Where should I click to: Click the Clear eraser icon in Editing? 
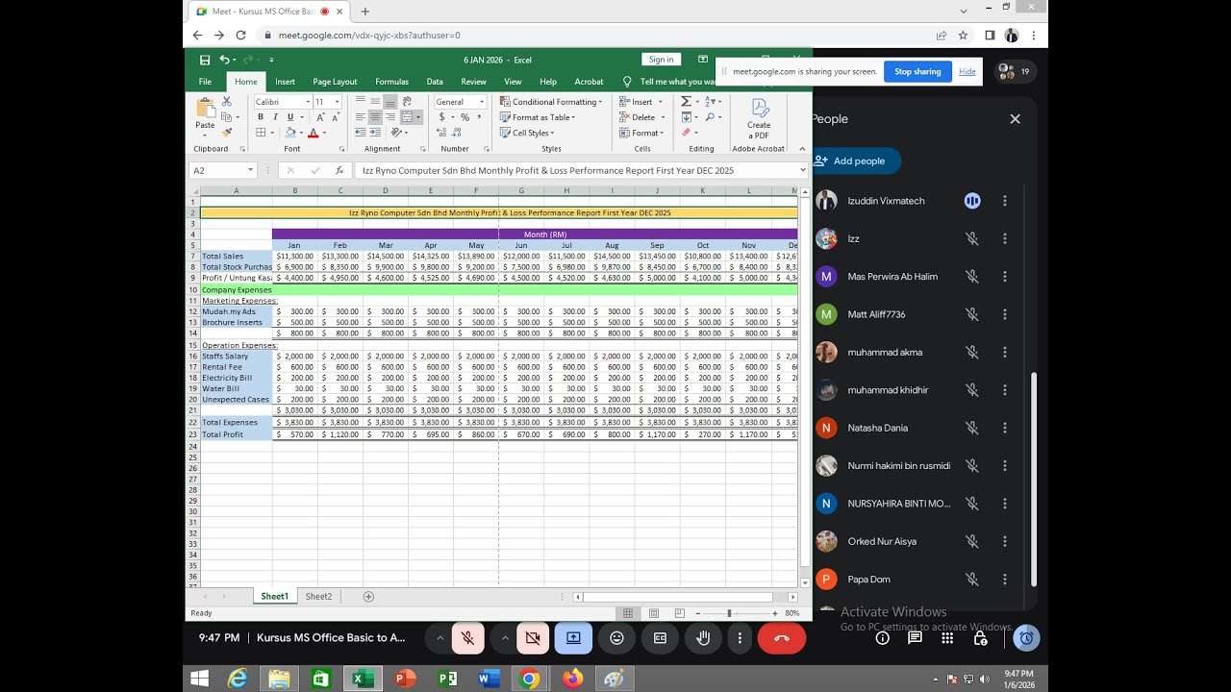[686, 133]
